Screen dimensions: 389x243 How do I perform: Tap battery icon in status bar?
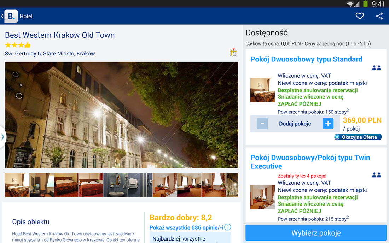click(x=365, y=4)
